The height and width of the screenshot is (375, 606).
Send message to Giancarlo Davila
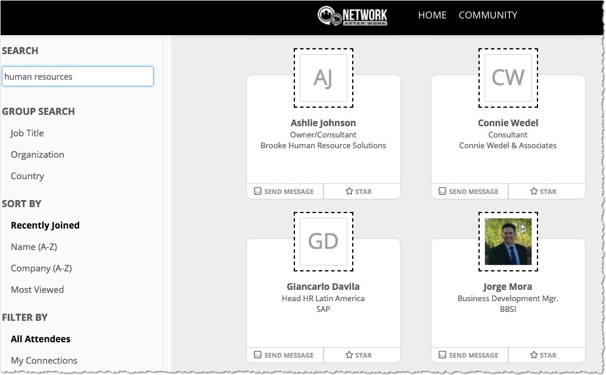(x=284, y=355)
